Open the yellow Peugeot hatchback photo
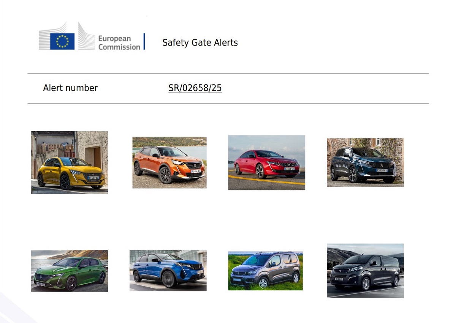Image resolution: width=456 pixels, height=323 pixels. [x=69, y=162]
